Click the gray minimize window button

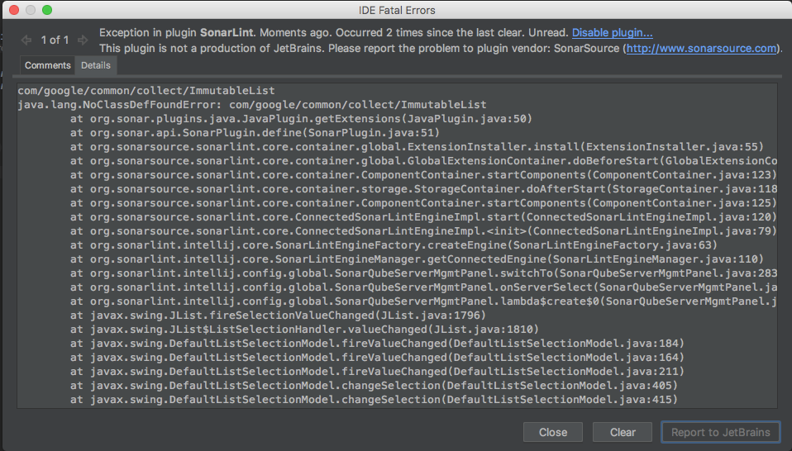point(31,10)
